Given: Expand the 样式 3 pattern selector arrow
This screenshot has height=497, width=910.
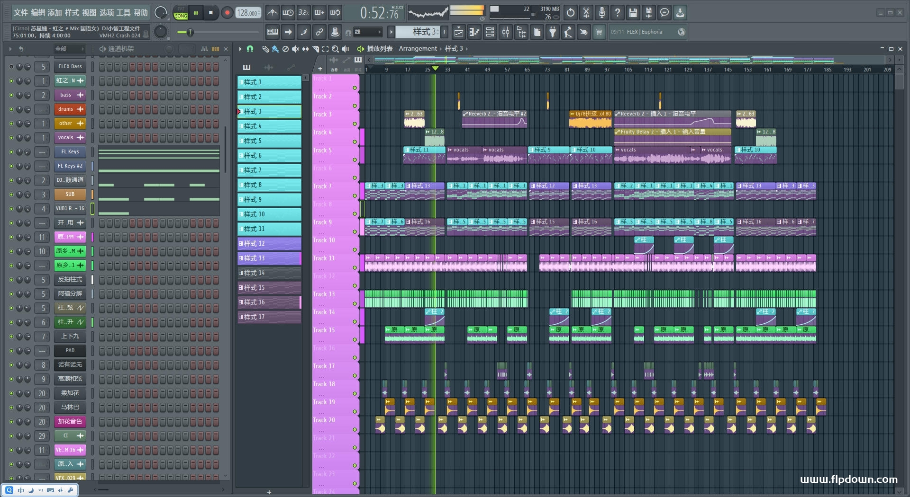Looking at the screenshot, I should click(391, 32).
